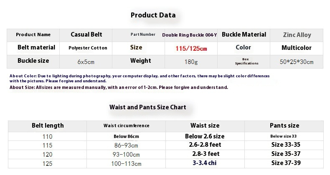
Task: Select the Pants size column header
Action: point(284,126)
